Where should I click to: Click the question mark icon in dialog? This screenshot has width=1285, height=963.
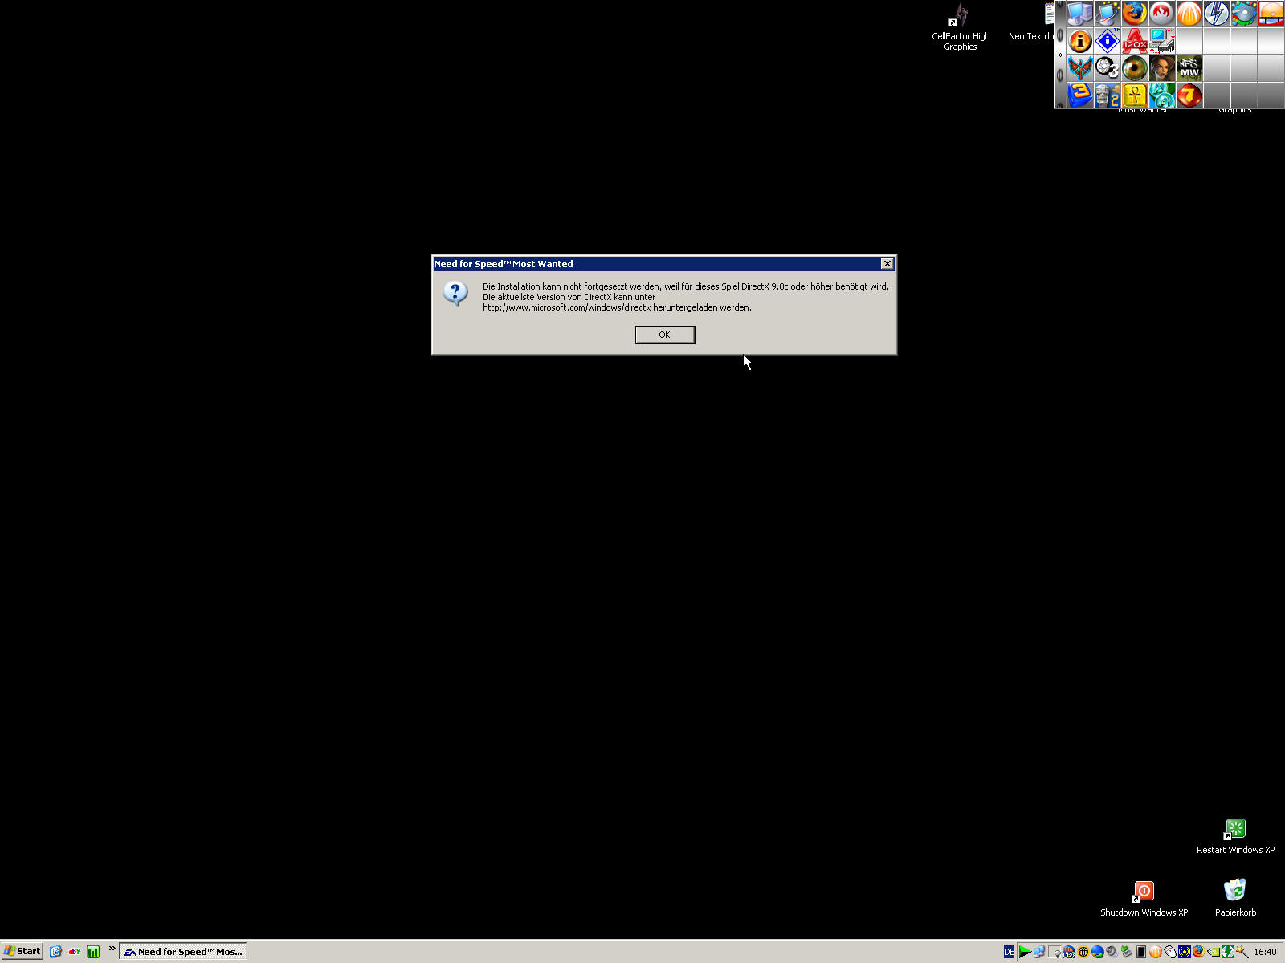pyautogui.click(x=455, y=294)
